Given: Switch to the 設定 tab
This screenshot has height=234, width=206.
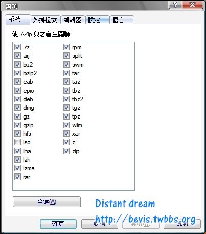Looking at the screenshot, I should point(97,20).
